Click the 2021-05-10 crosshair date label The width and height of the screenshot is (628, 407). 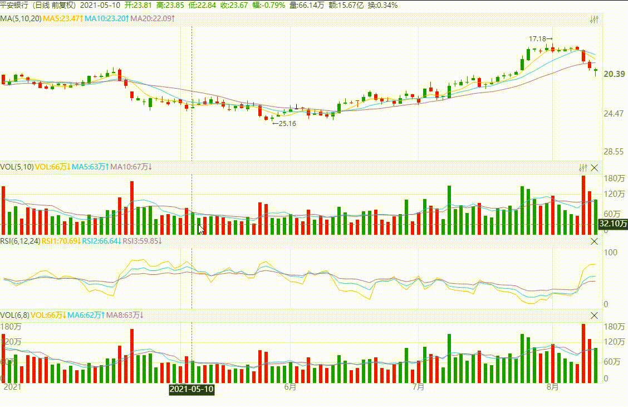pyautogui.click(x=192, y=389)
